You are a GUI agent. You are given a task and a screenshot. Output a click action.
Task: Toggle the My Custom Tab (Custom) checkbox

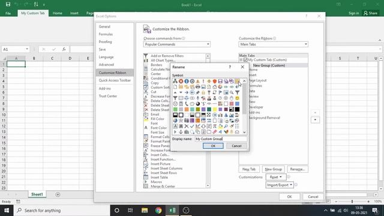(x=245, y=60)
